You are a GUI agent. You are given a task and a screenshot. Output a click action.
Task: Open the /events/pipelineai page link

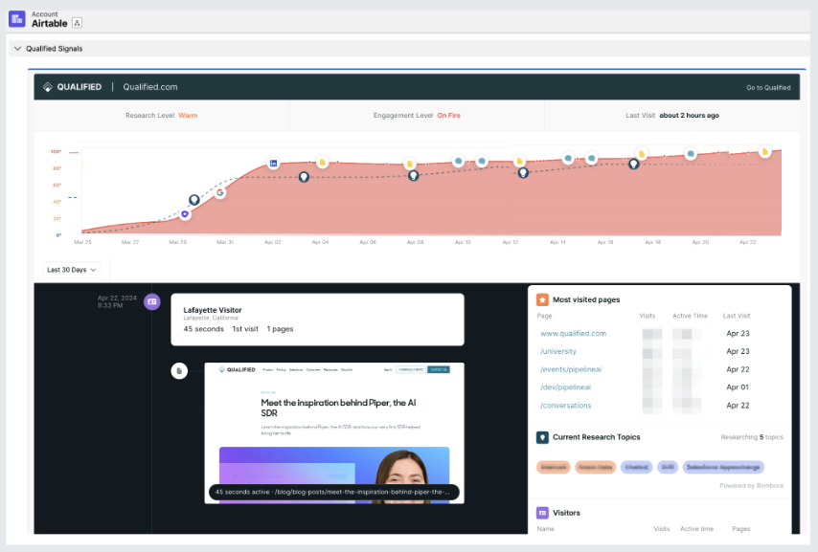coord(571,369)
